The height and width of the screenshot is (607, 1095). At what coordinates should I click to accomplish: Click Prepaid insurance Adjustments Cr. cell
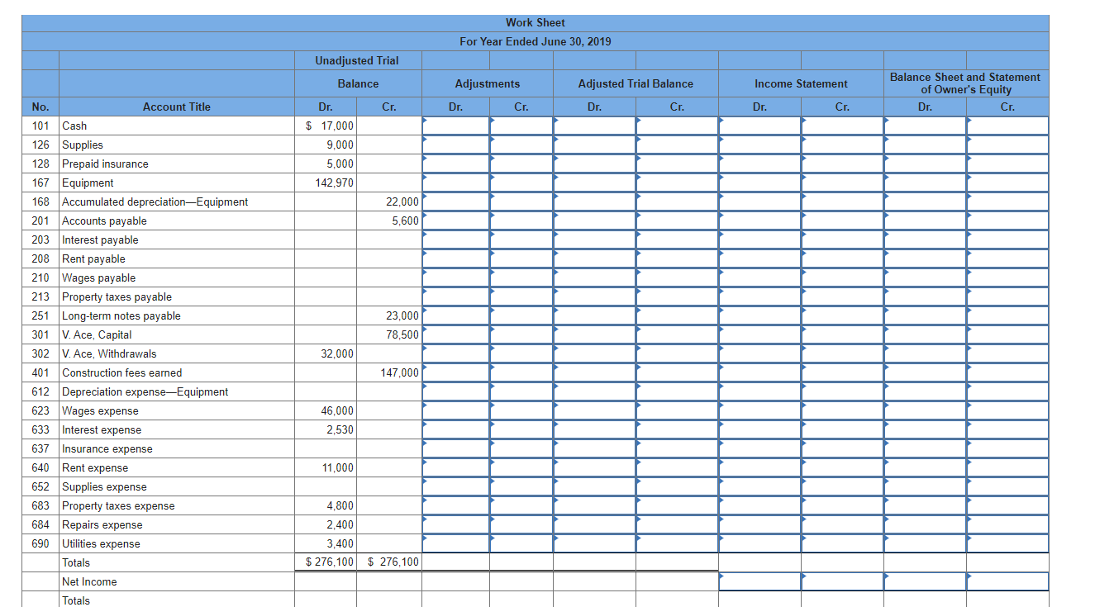[x=521, y=164]
